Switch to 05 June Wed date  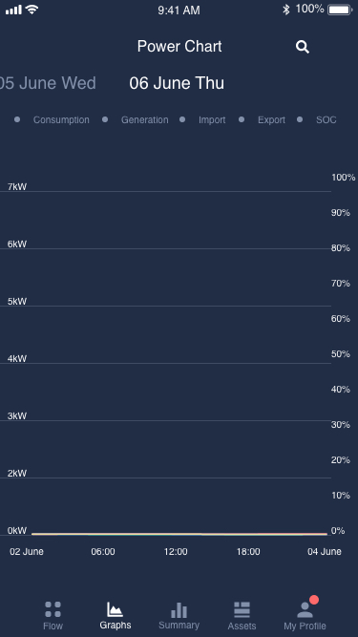click(x=48, y=83)
